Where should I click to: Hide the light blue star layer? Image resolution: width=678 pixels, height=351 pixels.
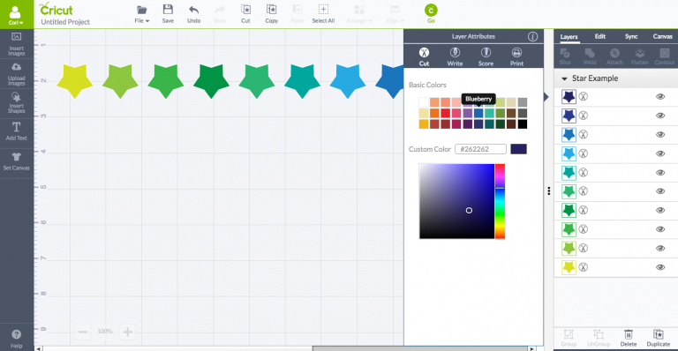660,153
